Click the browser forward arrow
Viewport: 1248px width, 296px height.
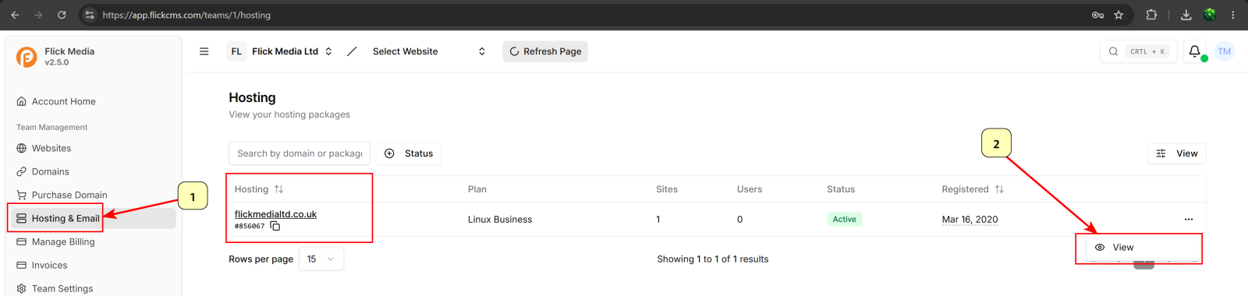point(38,15)
